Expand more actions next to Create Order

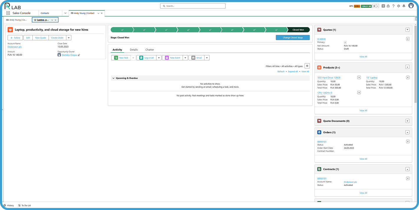[x=69, y=38]
